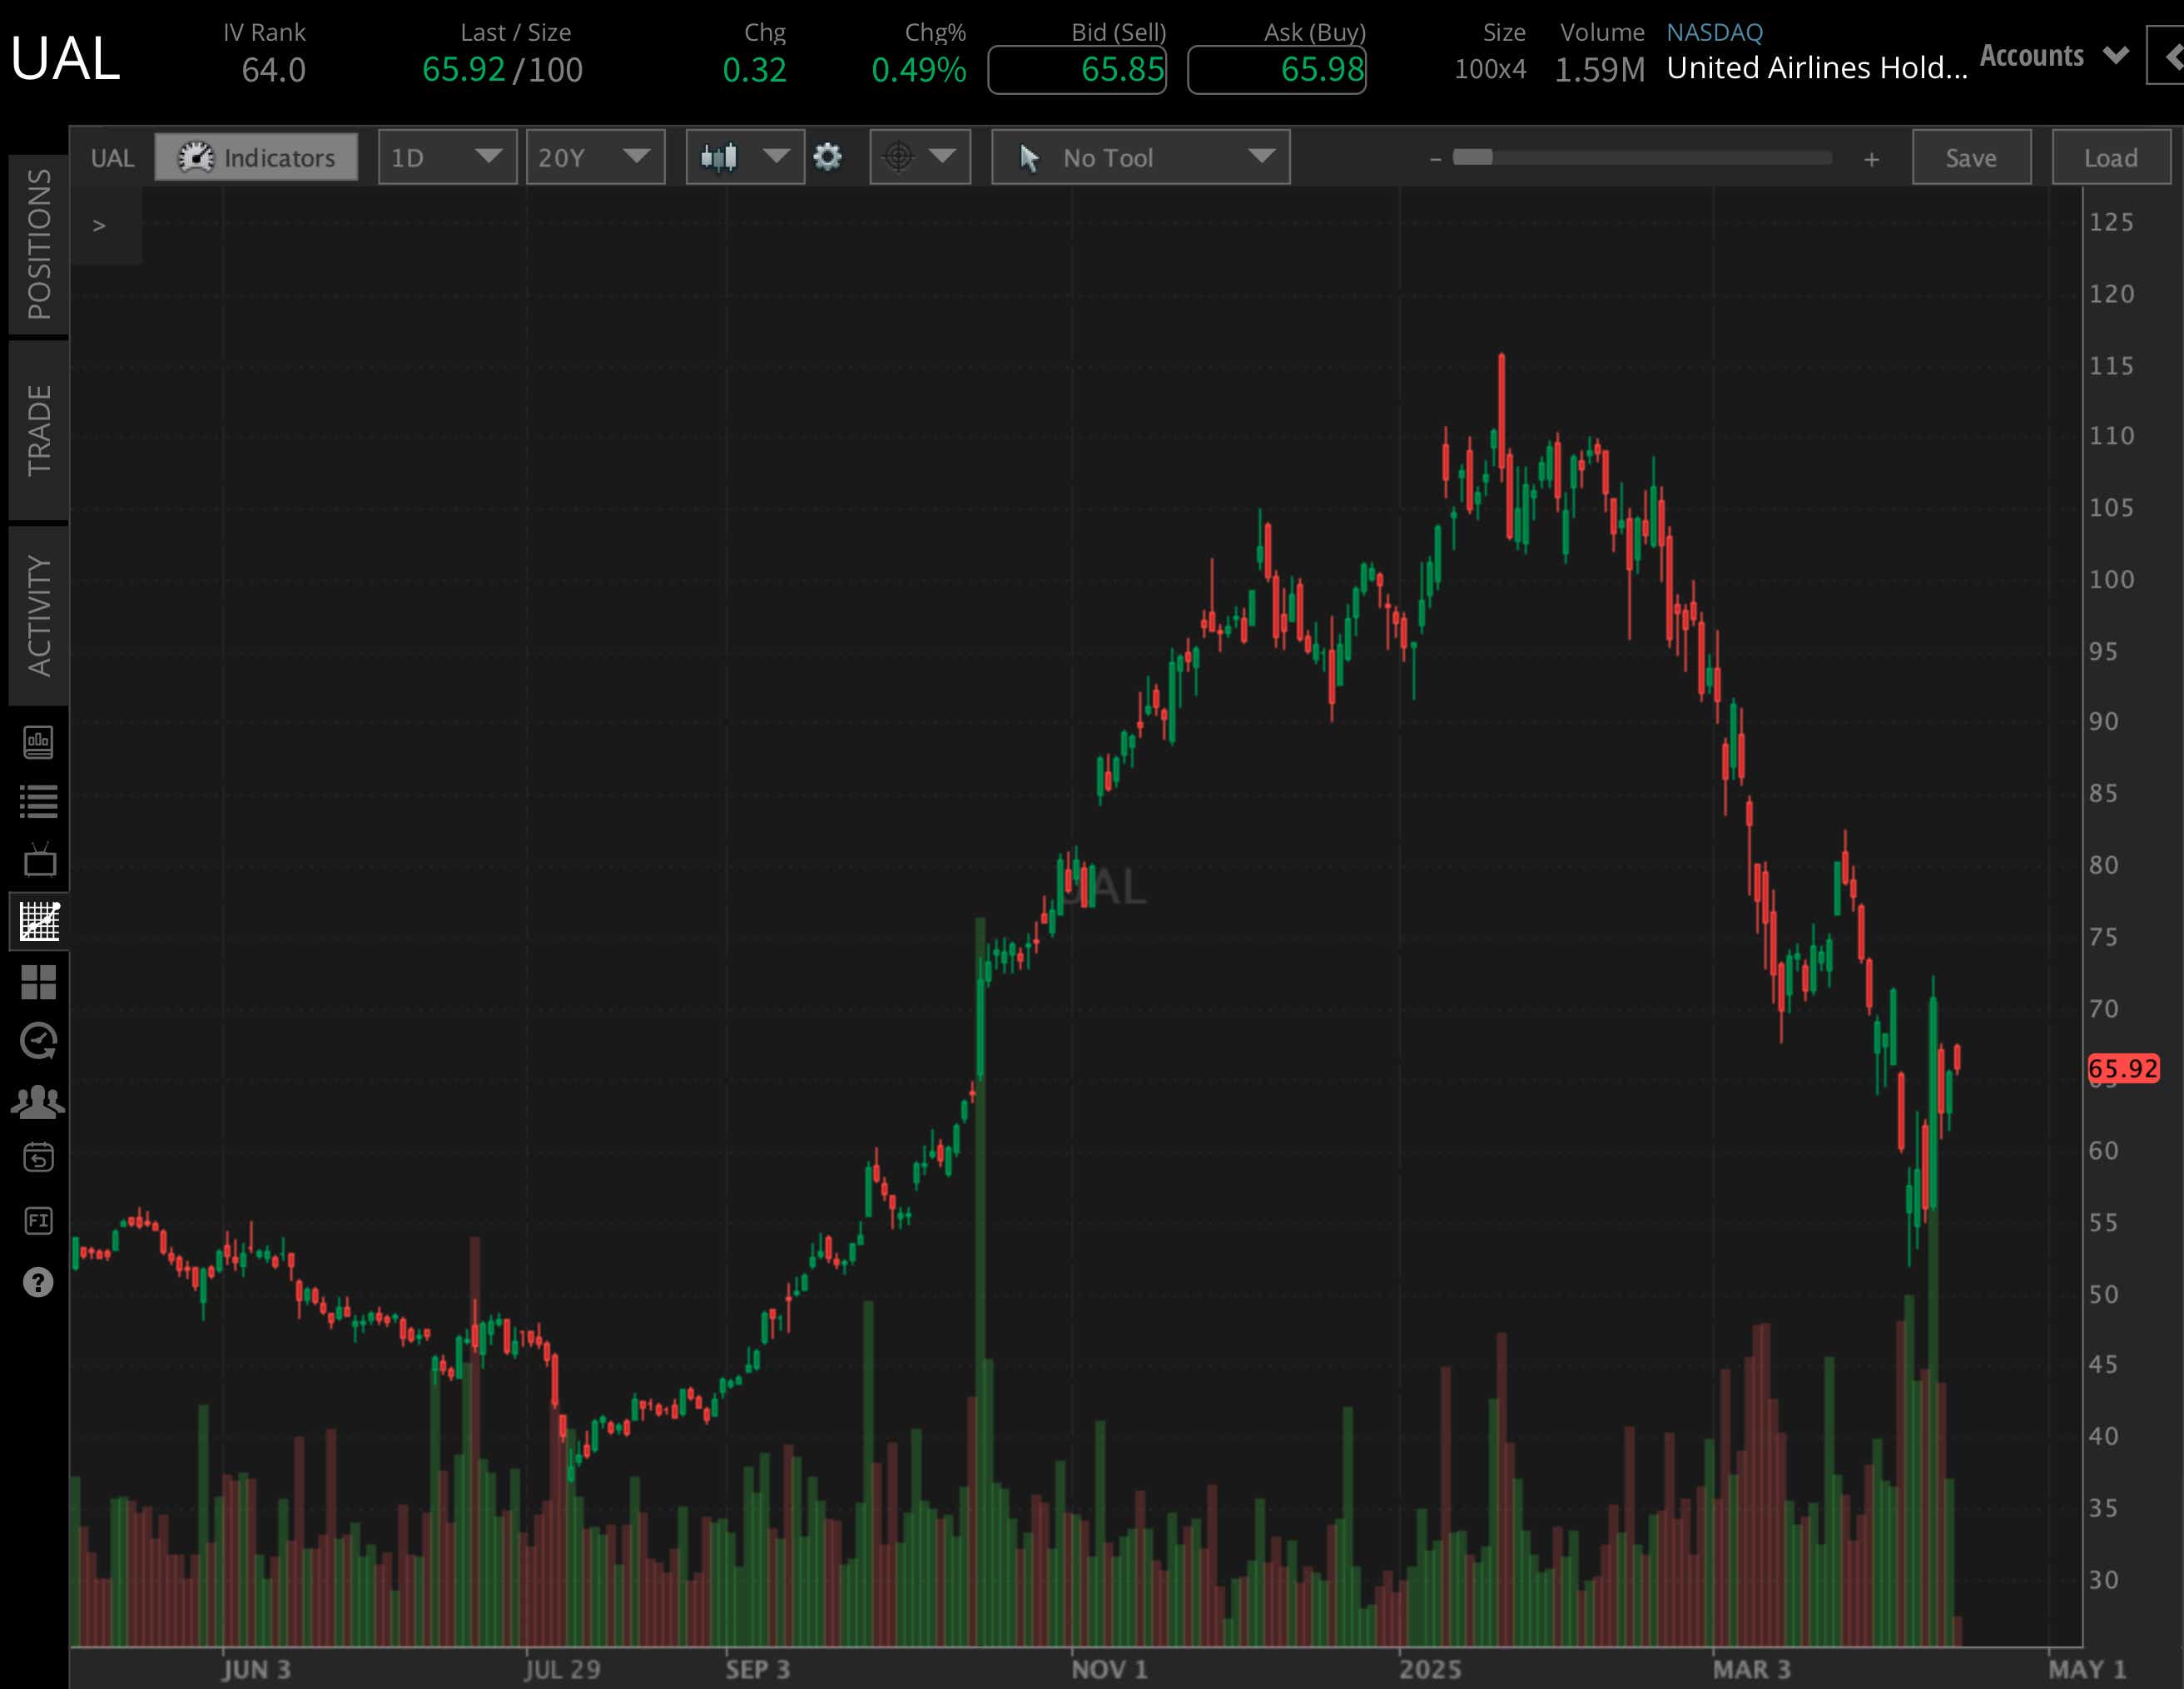Click the Save chart button
The width and height of the screenshot is (2184, 1689).
[x=1970, y=157]
